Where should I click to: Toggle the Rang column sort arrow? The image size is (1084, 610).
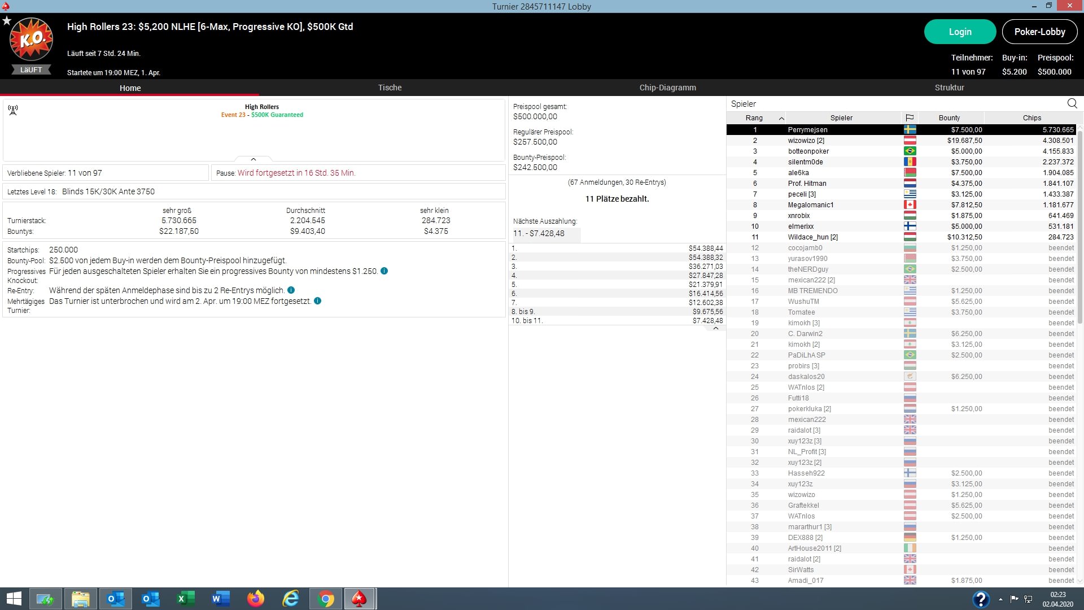tap(781, 118)
